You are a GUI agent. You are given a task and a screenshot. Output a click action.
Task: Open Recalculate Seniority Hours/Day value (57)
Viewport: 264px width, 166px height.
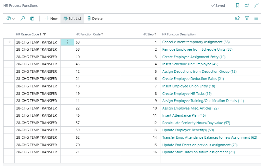[x=196, y=123]
